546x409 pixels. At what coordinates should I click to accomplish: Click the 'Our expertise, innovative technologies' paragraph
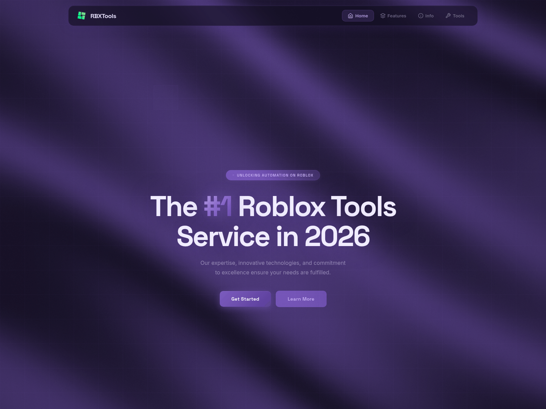click(273, 268)
